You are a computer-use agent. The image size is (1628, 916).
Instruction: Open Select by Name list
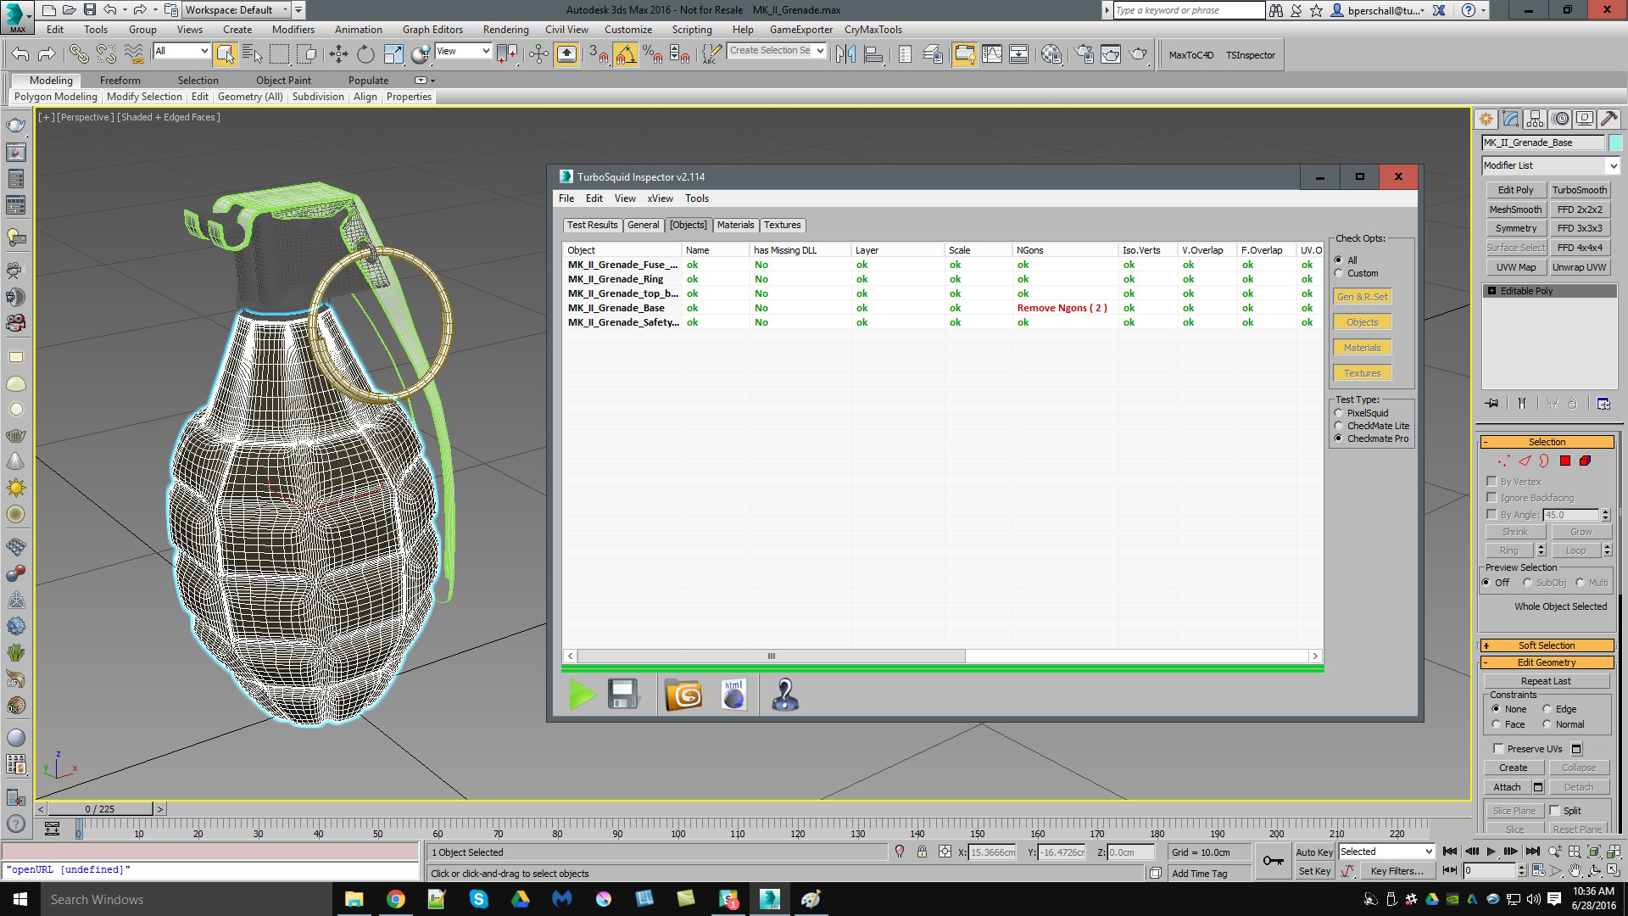(252, 54)
